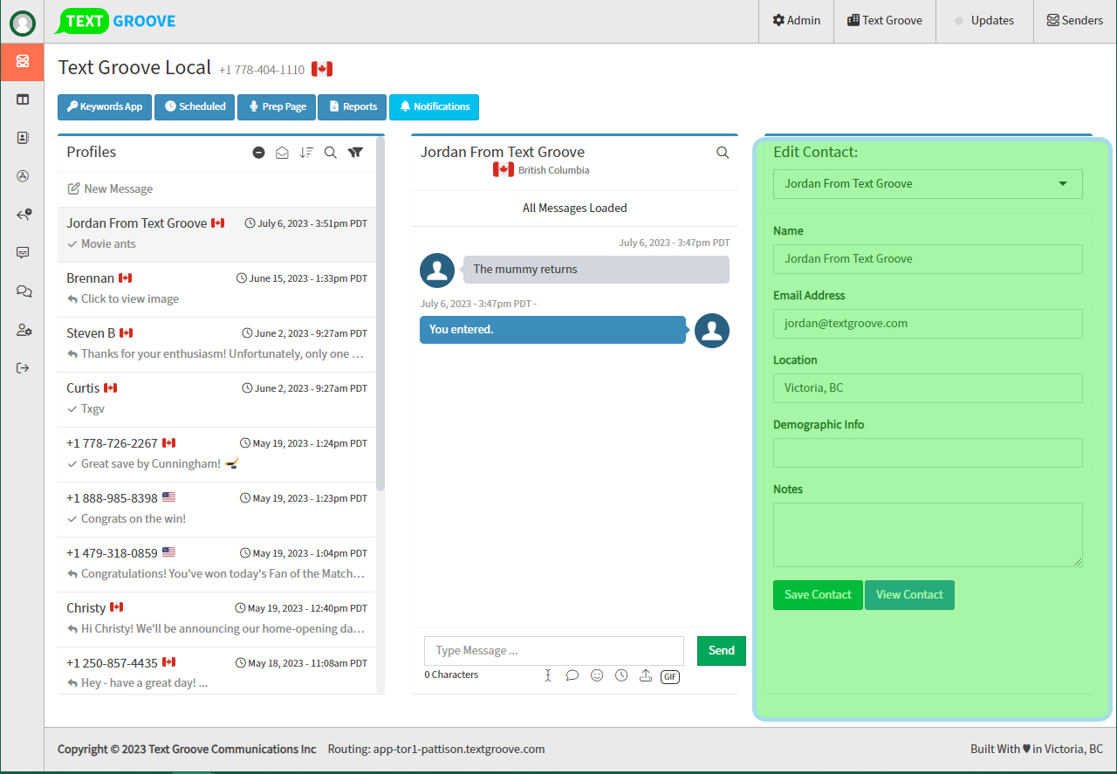
Task: Click the Demographic Info input field
Action: click(x=928, y=453)
